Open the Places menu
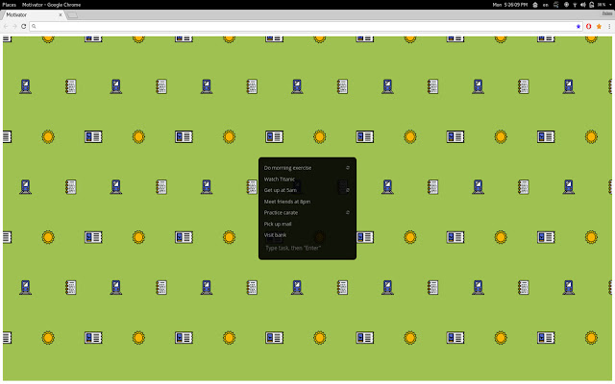 9,5
